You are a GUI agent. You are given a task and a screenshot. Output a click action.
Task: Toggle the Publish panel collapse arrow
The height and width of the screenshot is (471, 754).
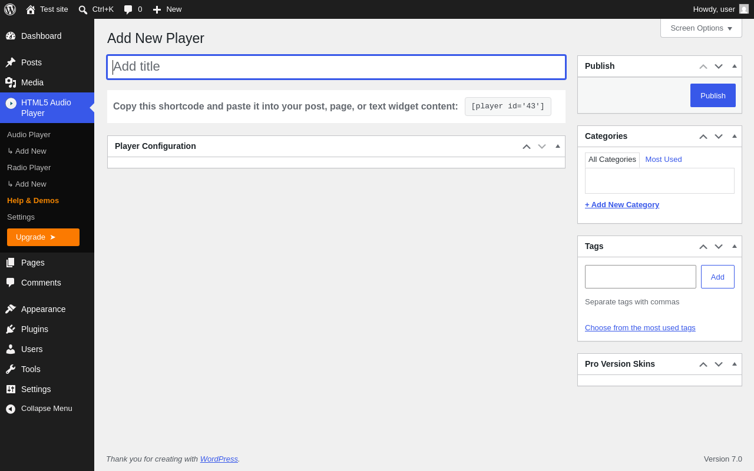click(x=735, y=66)
